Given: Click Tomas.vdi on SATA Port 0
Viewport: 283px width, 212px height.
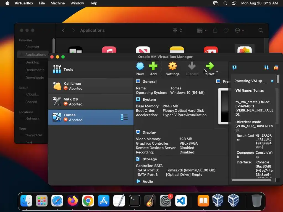Looking at the screenshot, I should pyautogui.click(x=190, y=170).
